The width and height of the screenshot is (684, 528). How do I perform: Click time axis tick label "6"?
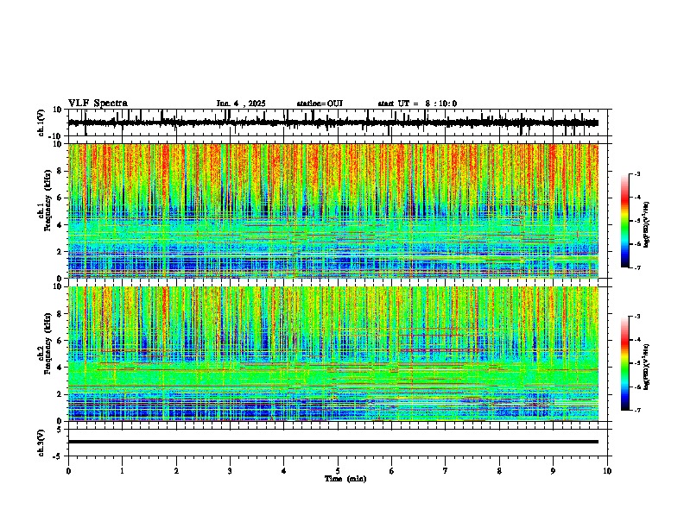pyautogui.click(x=392, y=471)
